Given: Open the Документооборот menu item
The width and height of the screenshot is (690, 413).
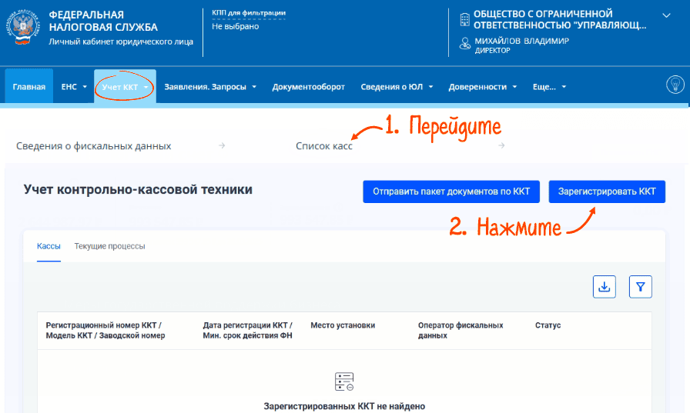Looking at the screenshot, I should 308,87.
